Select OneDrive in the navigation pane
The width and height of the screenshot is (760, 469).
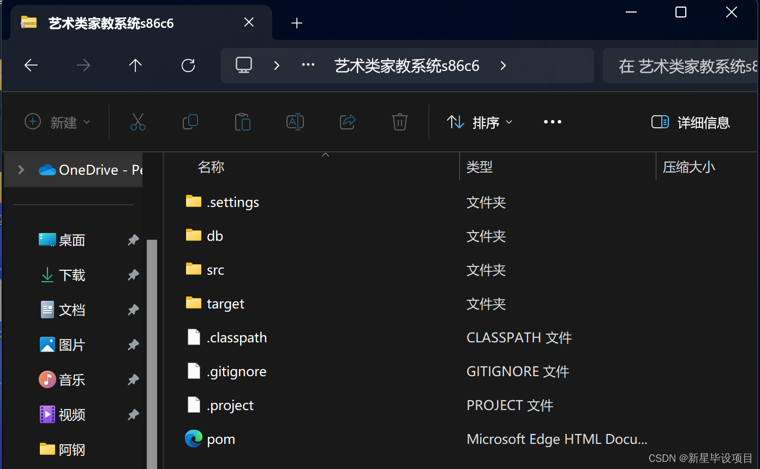coord(91,170)
